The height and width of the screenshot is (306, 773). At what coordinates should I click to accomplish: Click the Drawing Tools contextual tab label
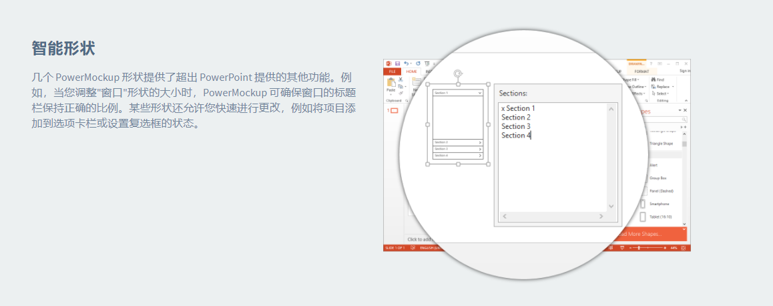pos(636,63)
